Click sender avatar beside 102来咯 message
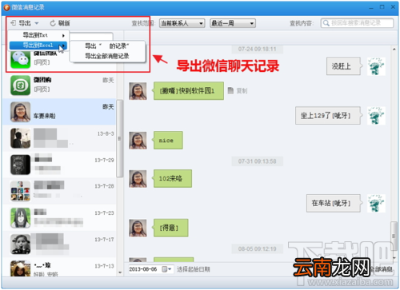Viewport: 400px width, 290px height. coord(138,179)
